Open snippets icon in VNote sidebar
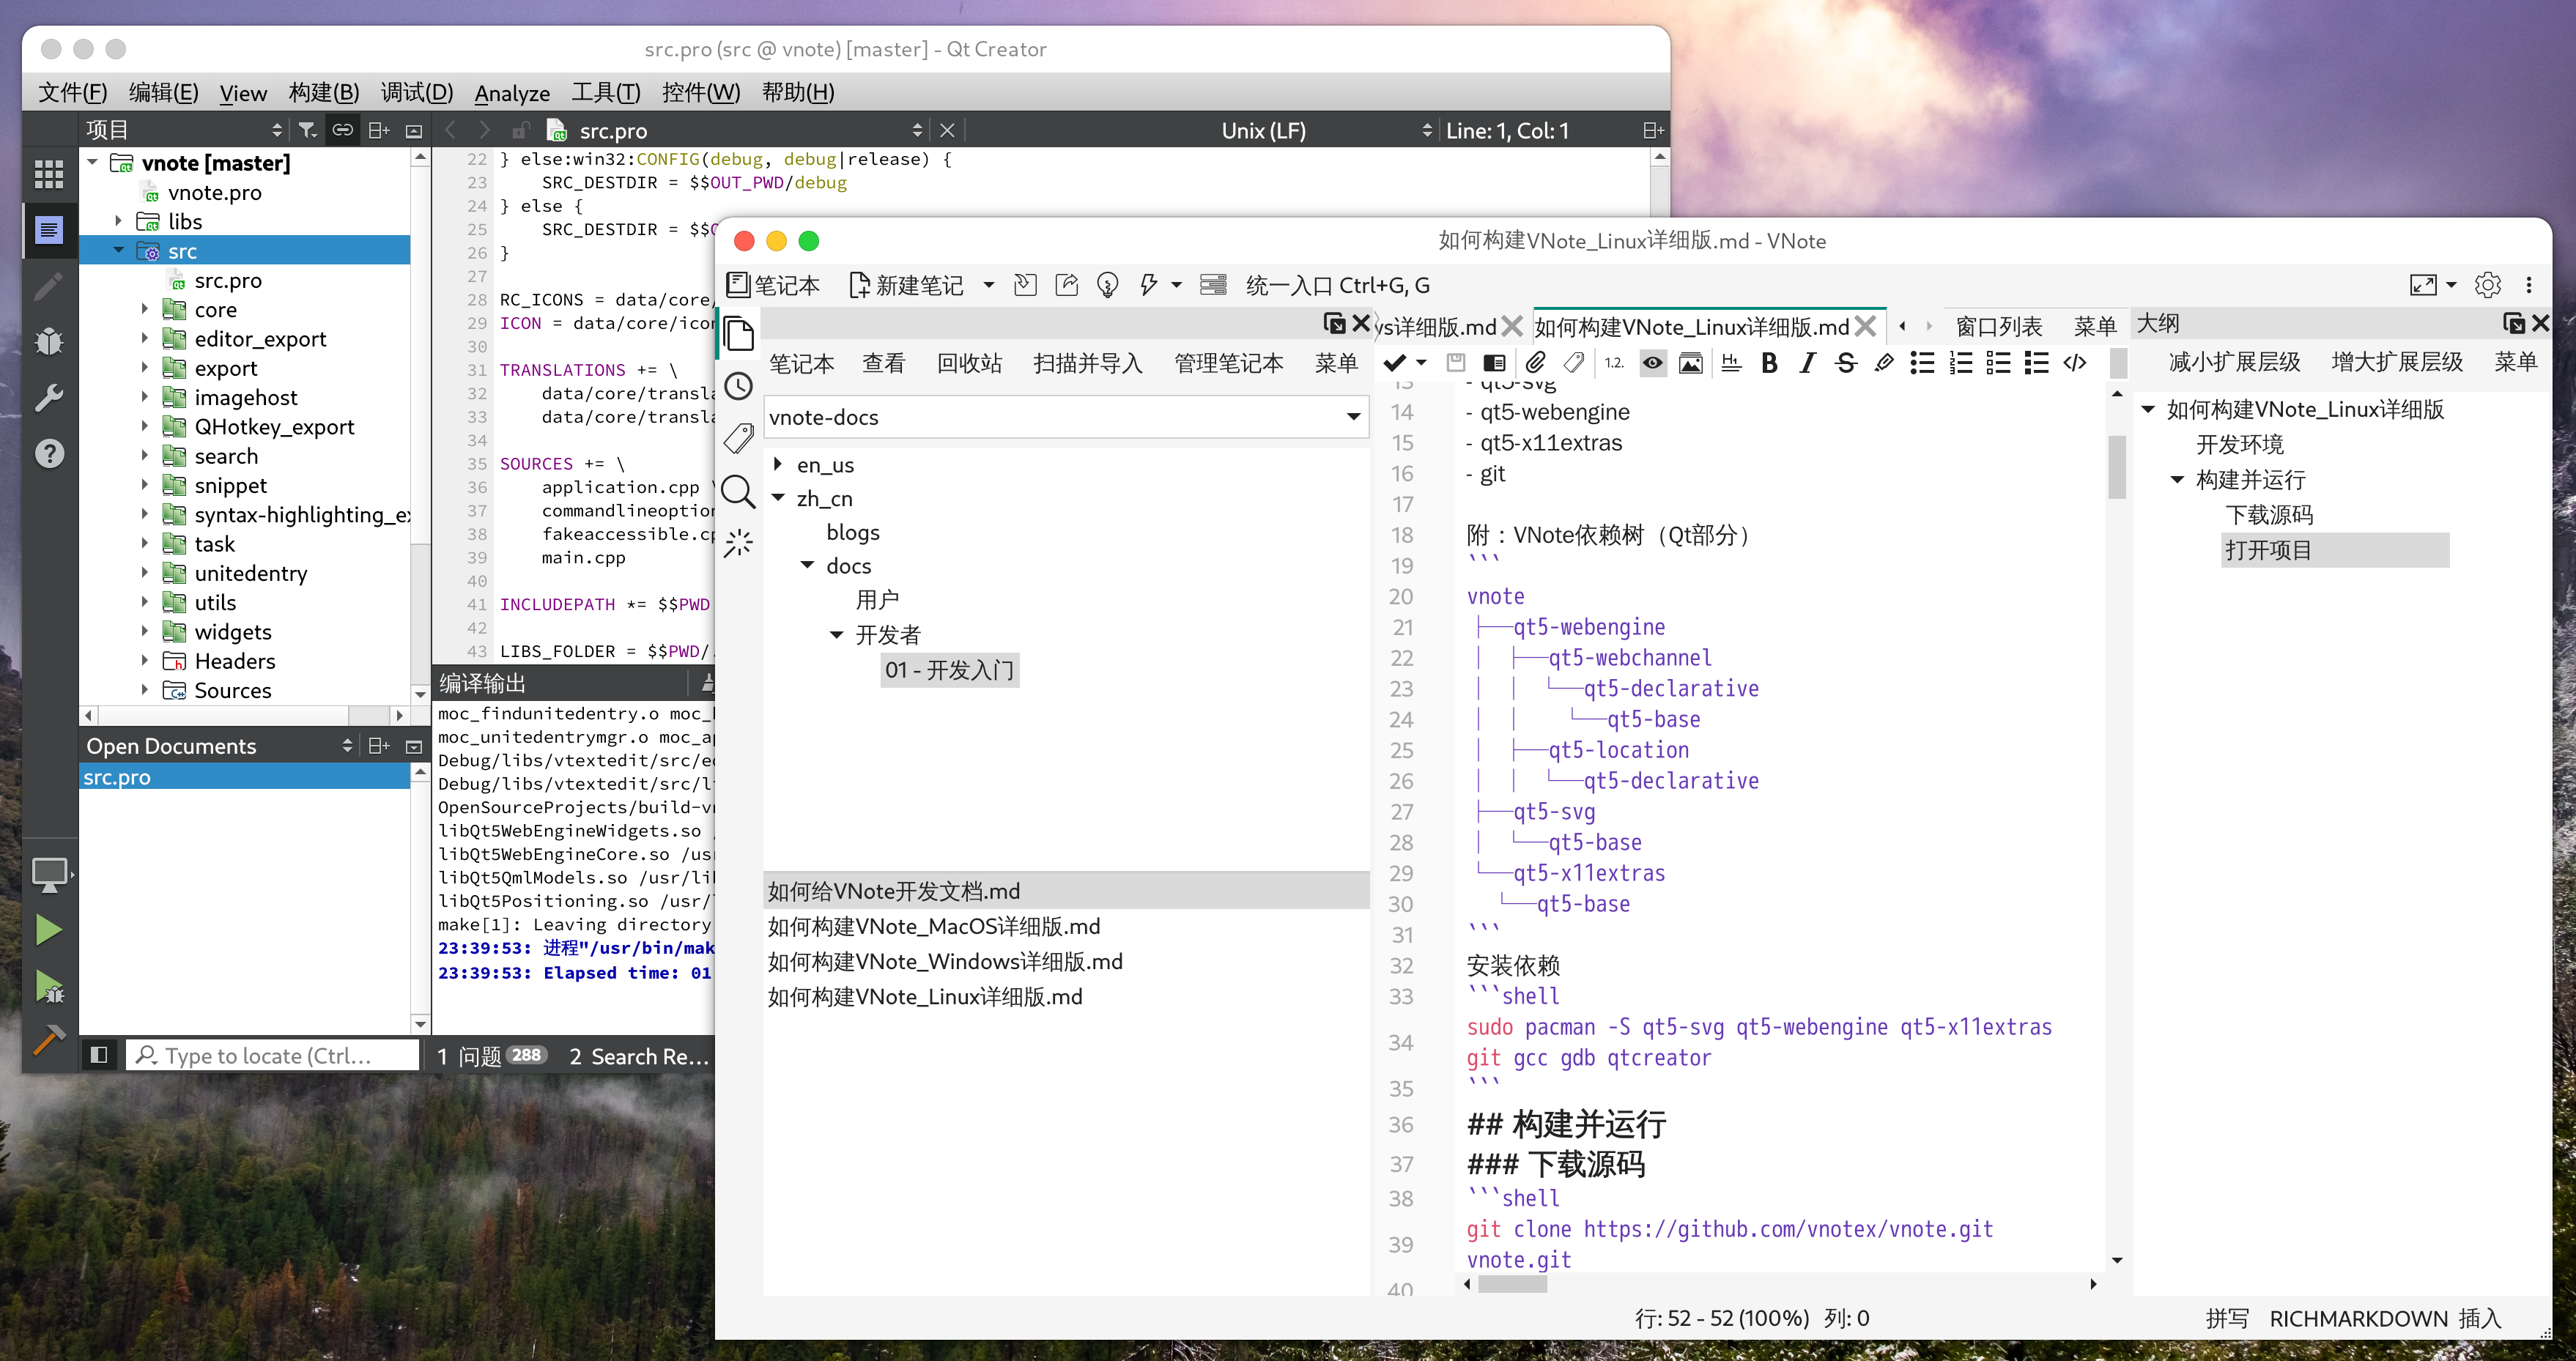 (x=739, y=543)
